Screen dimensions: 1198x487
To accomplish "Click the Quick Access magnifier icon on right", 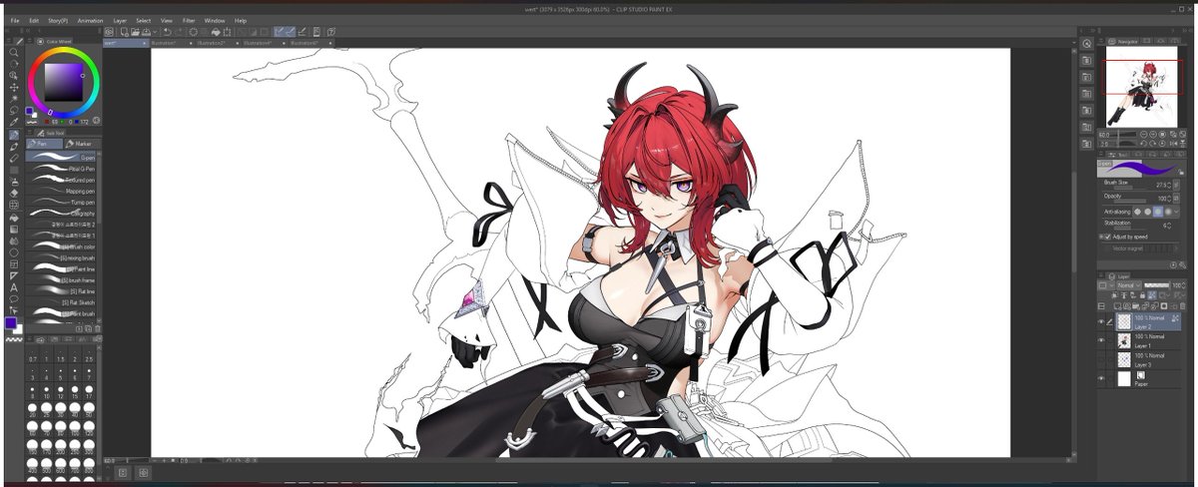I will click(x=1087, y=44).
